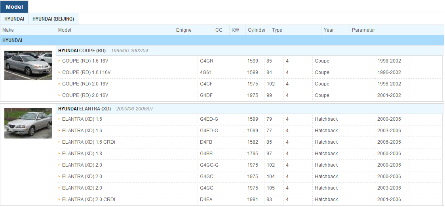The height and width of the screenshot is (207, 445).
Task: Open COUPE (RD) 1.6 i 16V link
Action: (86, 72)
